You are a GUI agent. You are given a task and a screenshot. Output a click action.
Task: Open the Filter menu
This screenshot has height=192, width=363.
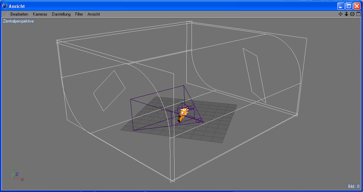pos(79,14)
